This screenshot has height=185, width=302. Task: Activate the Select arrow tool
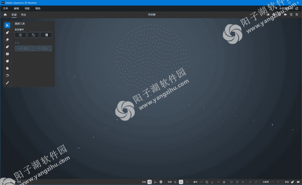coord(8,25)
